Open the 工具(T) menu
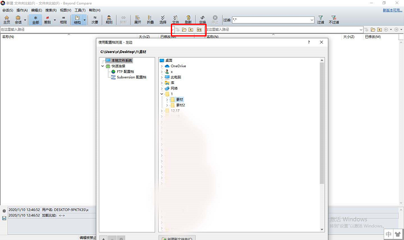404x240 pixels. coord(80,10)
